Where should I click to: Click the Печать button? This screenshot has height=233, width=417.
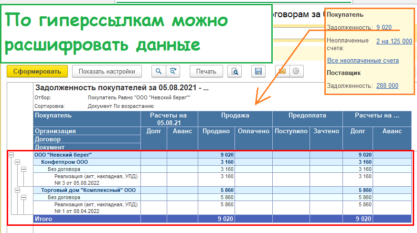pos(206,71)
